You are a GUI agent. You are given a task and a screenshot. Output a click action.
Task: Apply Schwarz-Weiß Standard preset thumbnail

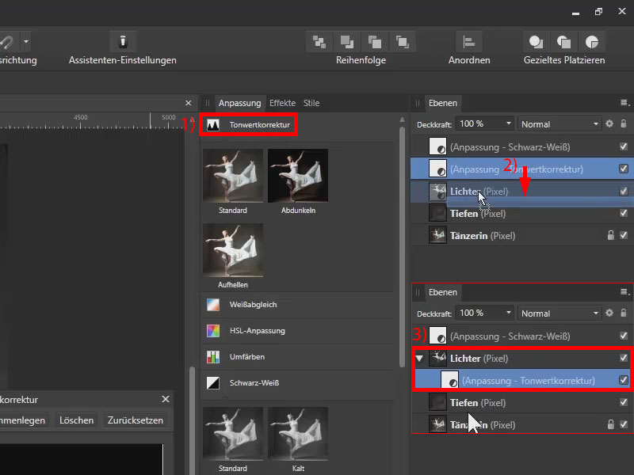coord(233,434)
